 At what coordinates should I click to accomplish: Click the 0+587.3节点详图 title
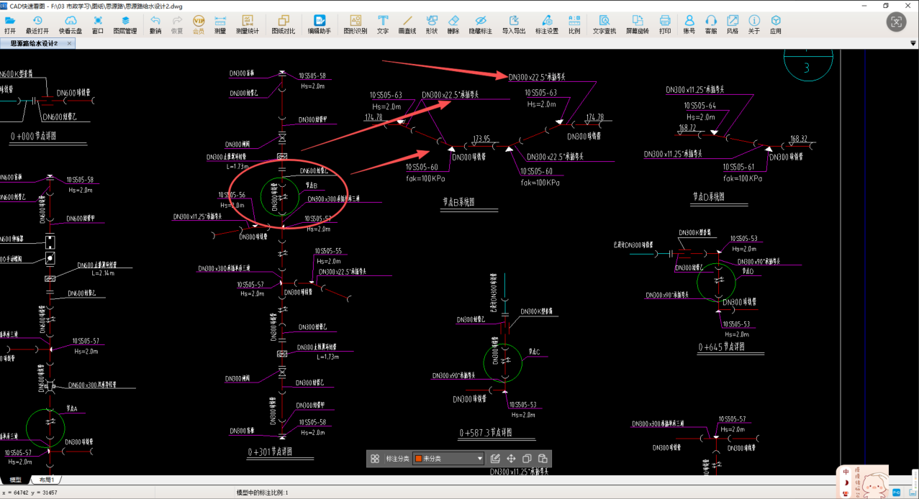point(486,432)
